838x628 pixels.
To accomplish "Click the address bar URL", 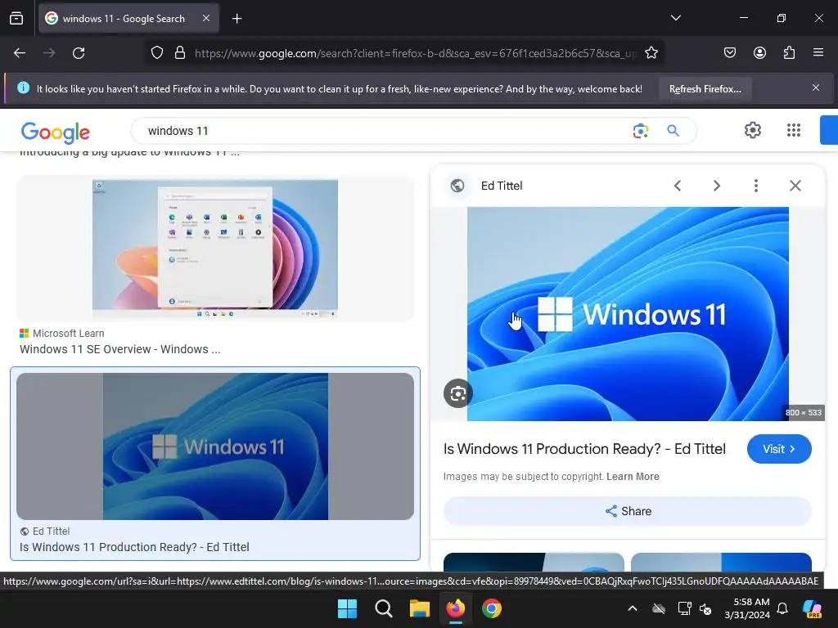I will (x=415, y=53).
